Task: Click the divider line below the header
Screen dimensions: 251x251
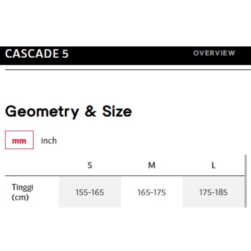Action: 125,70
